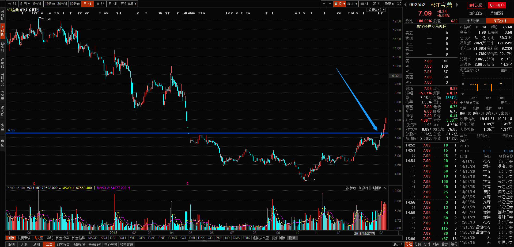The image size is (514, 247).
Task: Select the MACD indicator tab
Action: [93, 238]
